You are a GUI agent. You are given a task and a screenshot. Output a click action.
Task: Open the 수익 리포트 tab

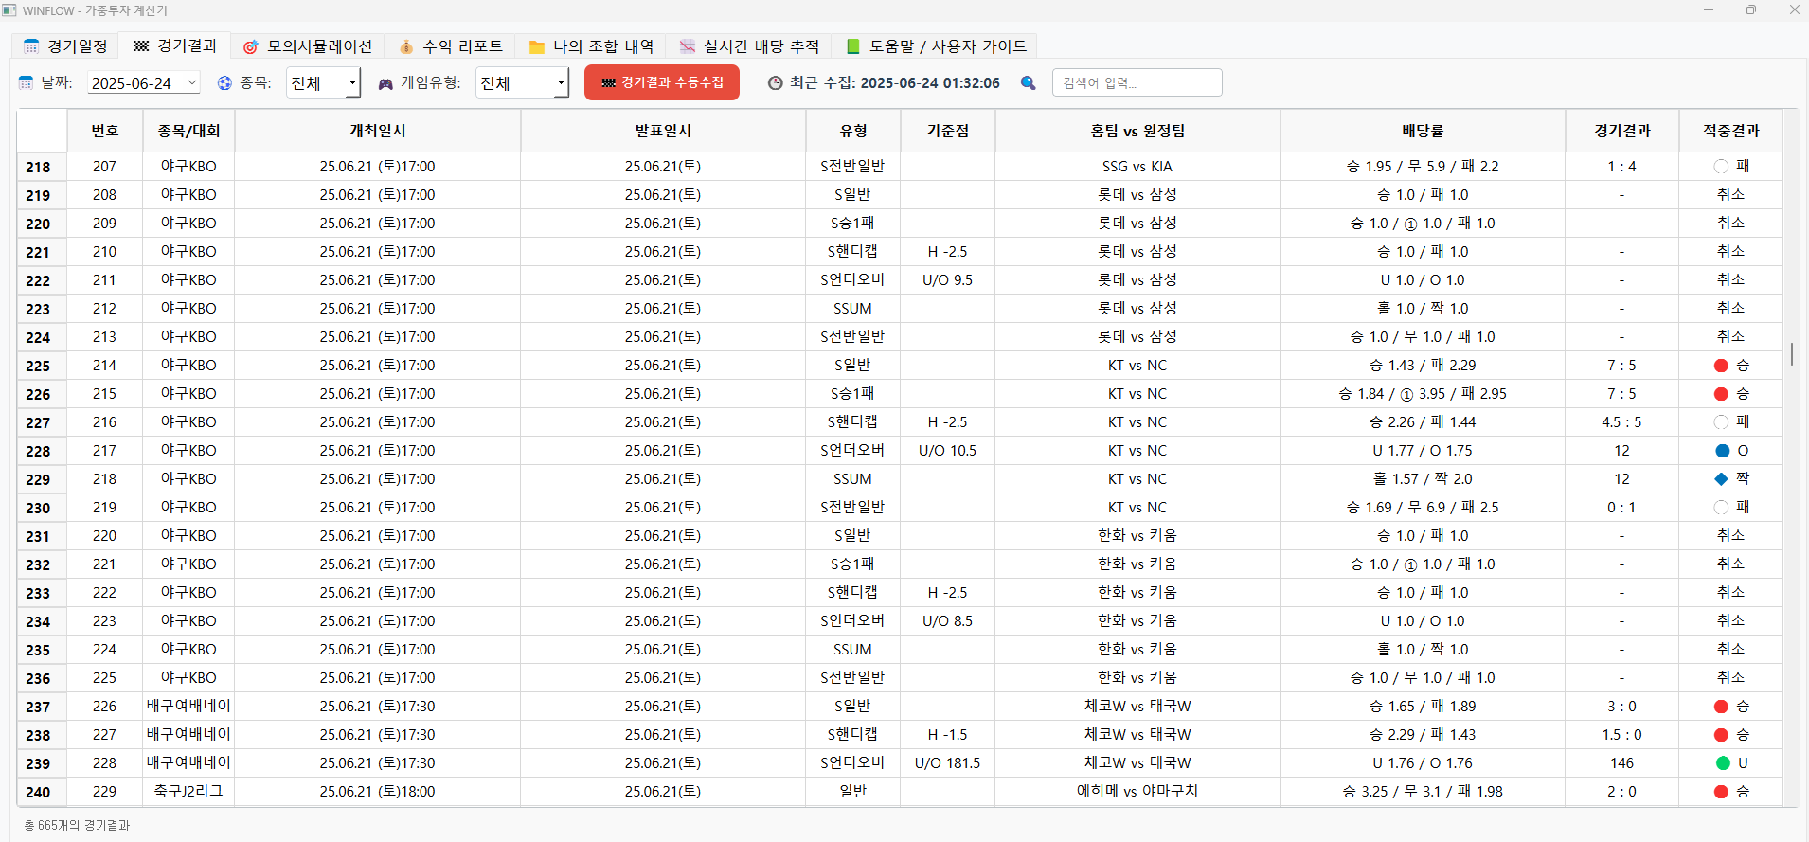(x=451, y=46)
